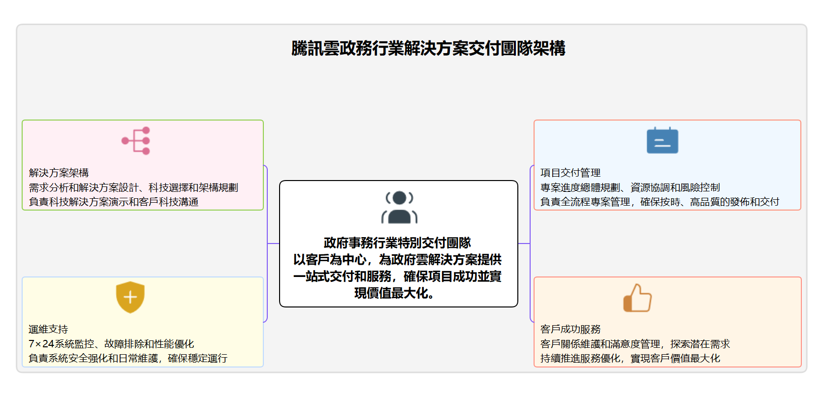Viewport: 823px width, 397px height.
Task: Click the line 持續推進服務優化，實現客戶價值最大化
Action: (630, 358)
